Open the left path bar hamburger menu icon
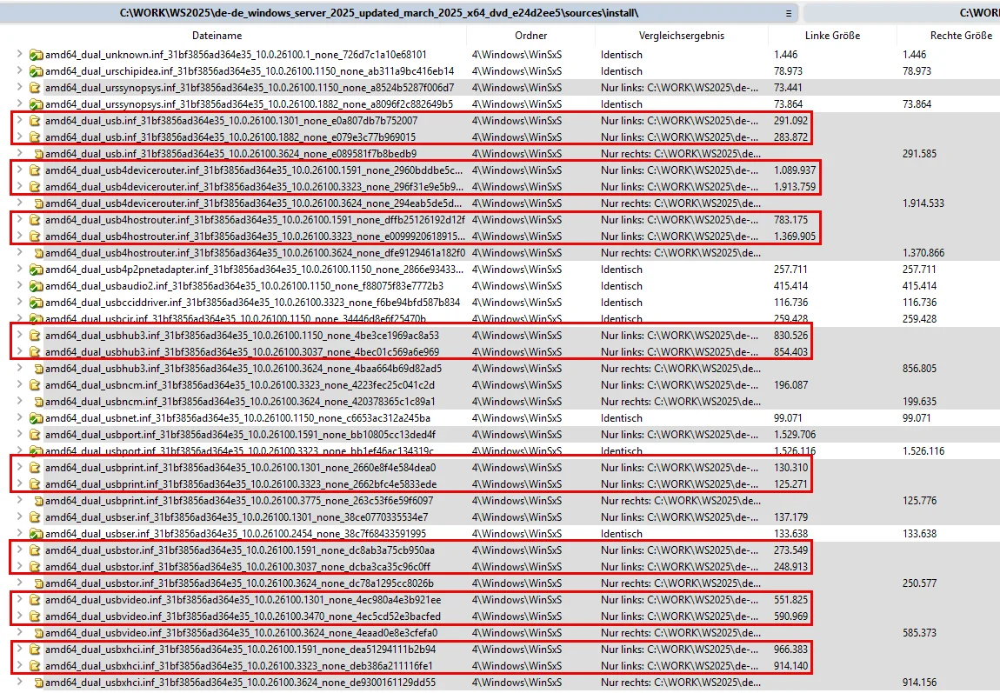 pos(789,13)
